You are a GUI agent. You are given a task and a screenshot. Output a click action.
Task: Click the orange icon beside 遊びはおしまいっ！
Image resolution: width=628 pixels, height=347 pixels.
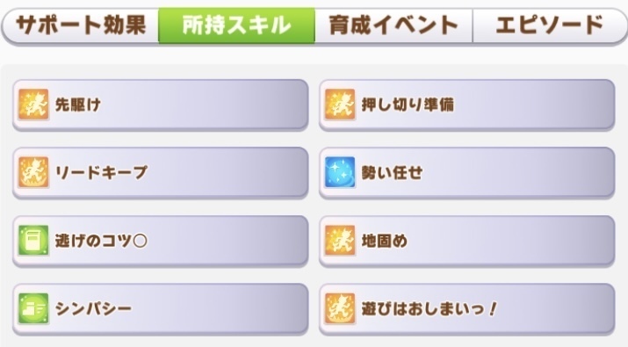click(340, 308)
